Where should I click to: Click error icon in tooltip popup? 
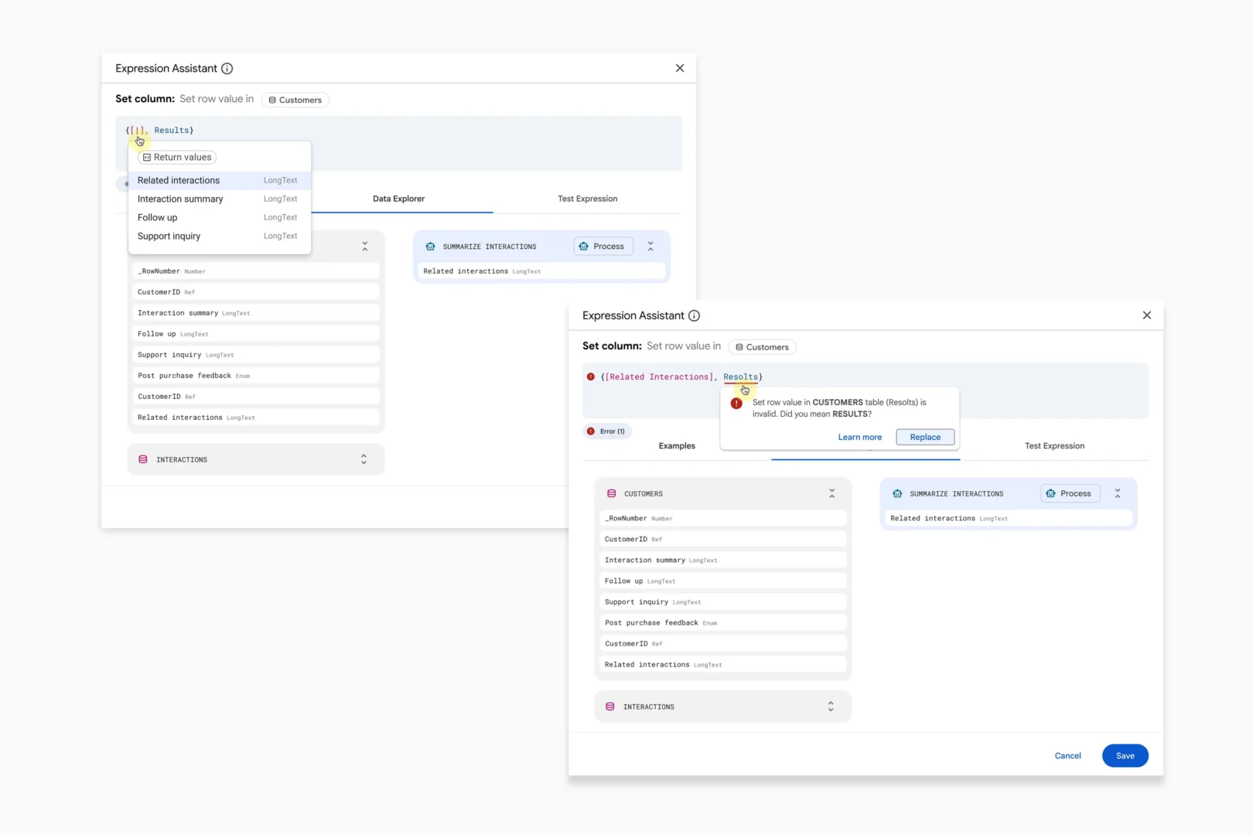click(x=736, y=403)
